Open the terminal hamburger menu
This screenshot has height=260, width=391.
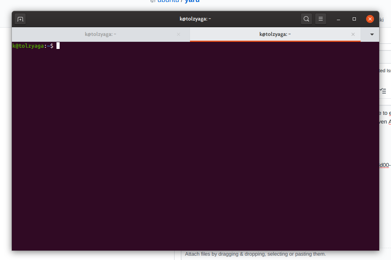(321, 19)
